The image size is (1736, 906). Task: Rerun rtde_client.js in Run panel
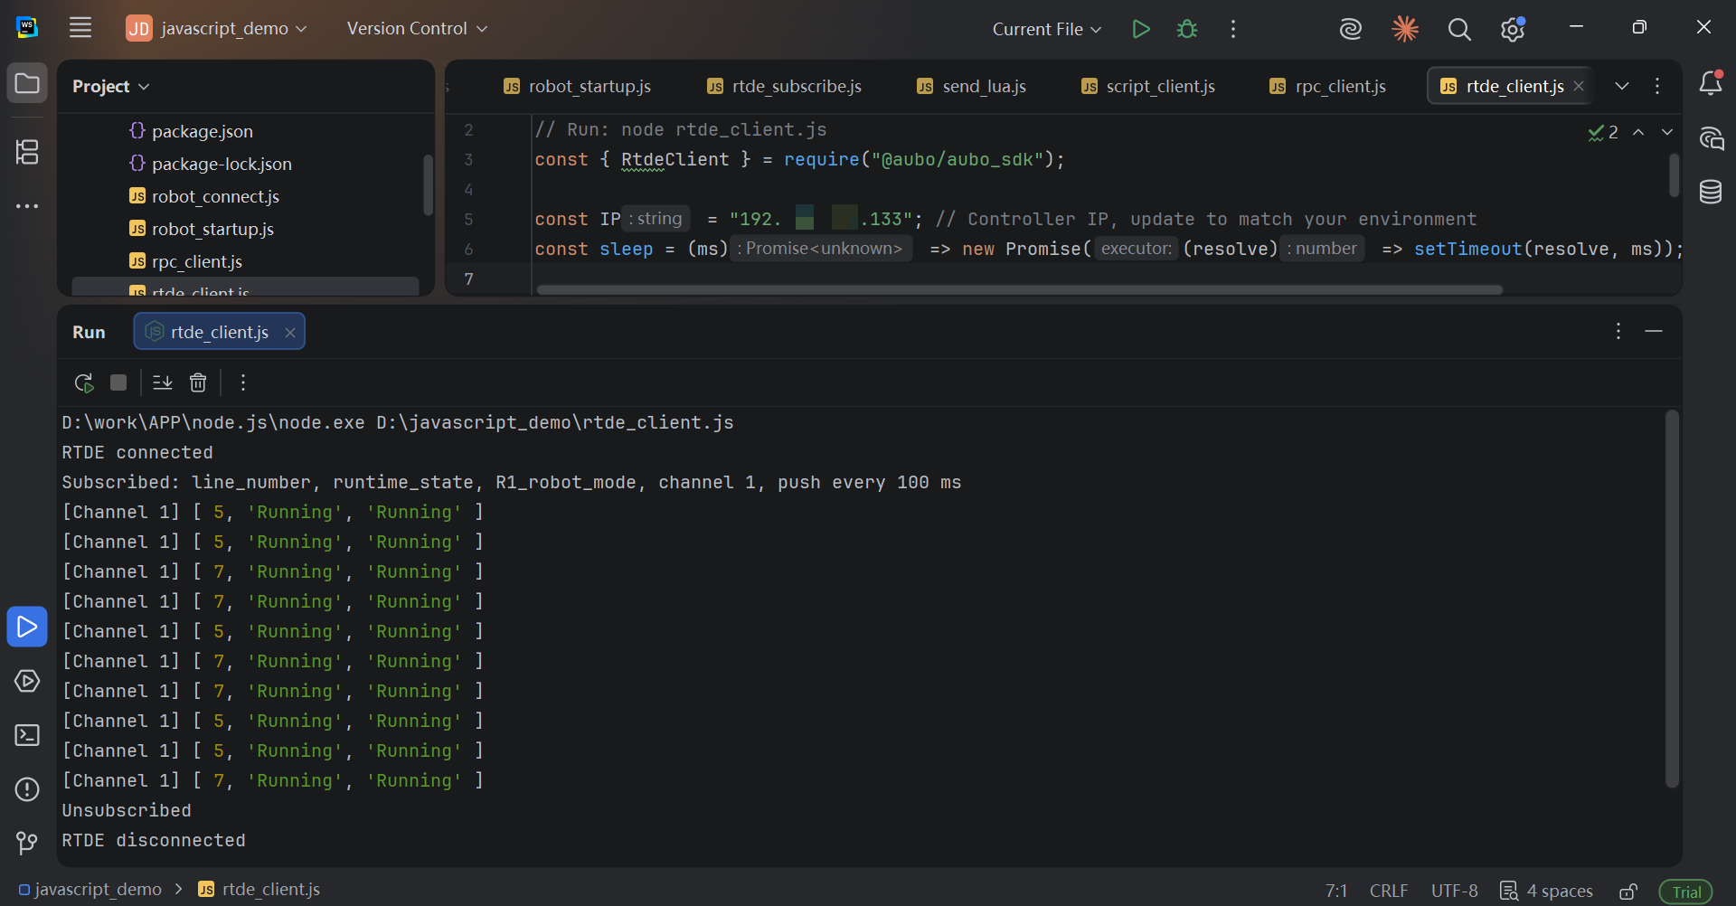(83, 382)
